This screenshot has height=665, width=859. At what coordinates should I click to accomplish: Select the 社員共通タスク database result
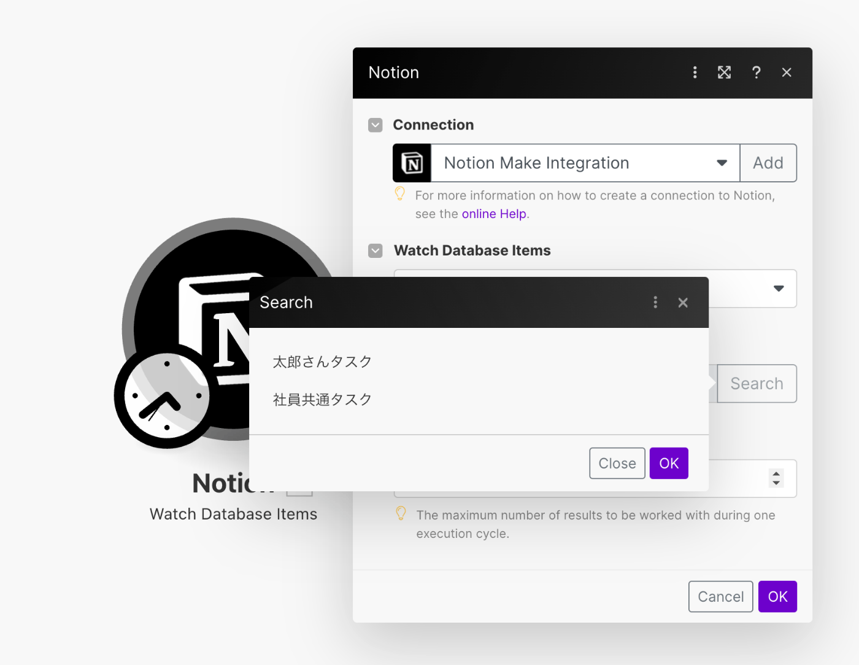coord(322,400)
